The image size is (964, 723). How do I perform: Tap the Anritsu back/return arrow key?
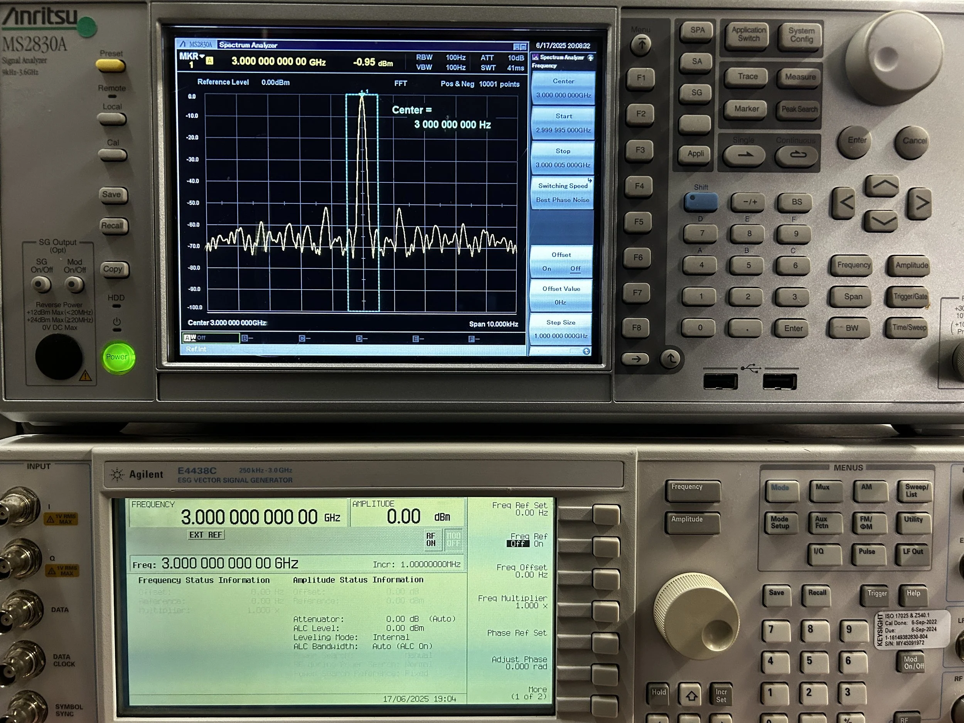[x=671, y=359]
